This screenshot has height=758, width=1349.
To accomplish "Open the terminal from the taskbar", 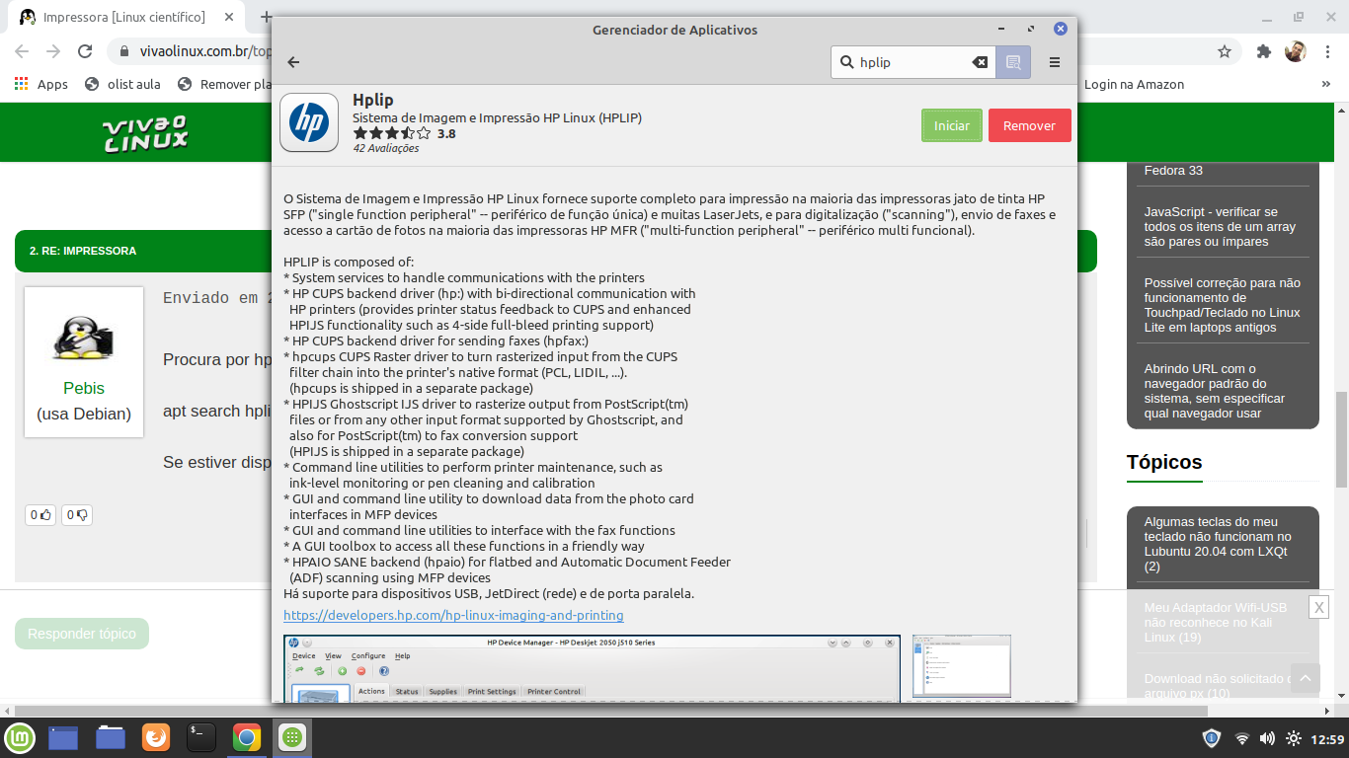I will pyautogui.click(x=201, y=737).
